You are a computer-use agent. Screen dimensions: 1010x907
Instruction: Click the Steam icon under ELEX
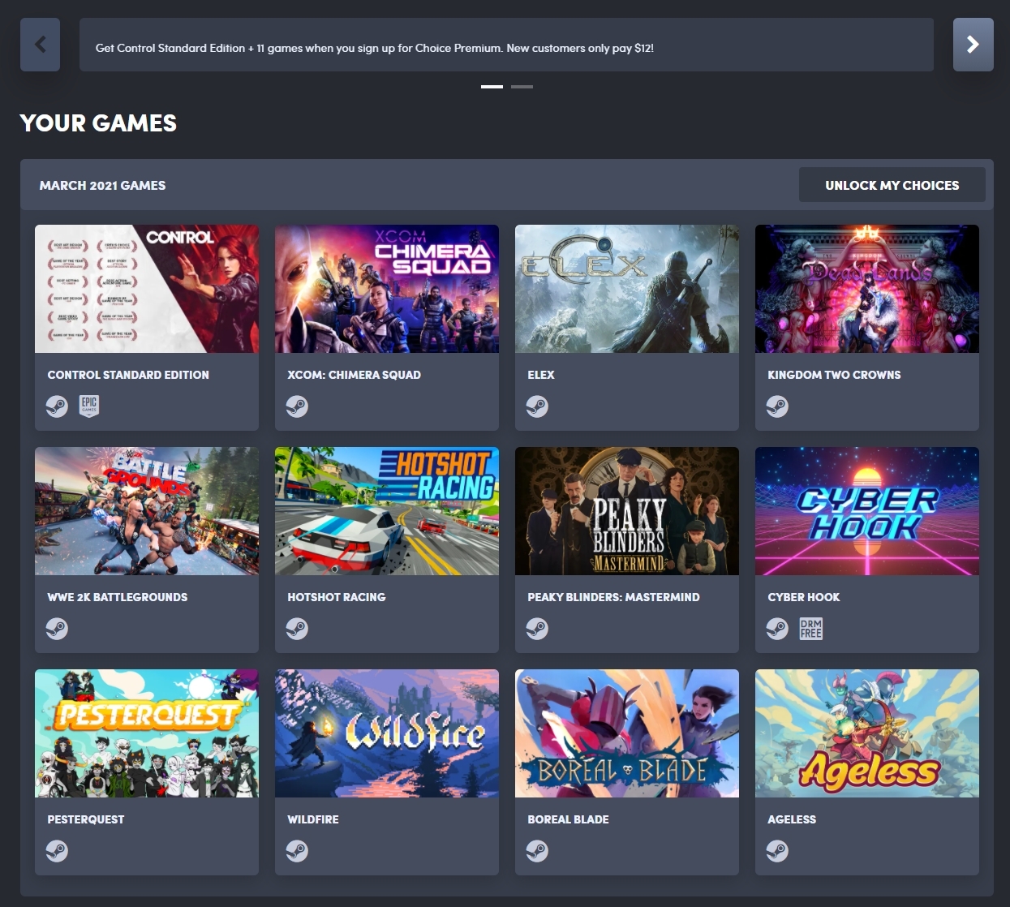(537, 406)
